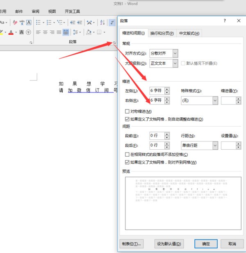Open the font color red A swatch
This screenshot has height=253, width=246.
[x=11, y=32]
